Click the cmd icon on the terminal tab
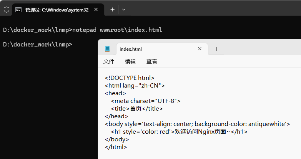The width and height of the screenshot is (301, 159). point(18,10)
